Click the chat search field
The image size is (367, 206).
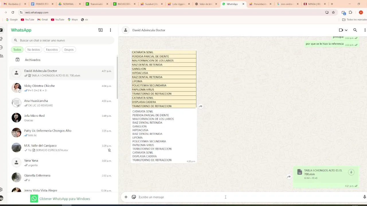coord(63,40)
